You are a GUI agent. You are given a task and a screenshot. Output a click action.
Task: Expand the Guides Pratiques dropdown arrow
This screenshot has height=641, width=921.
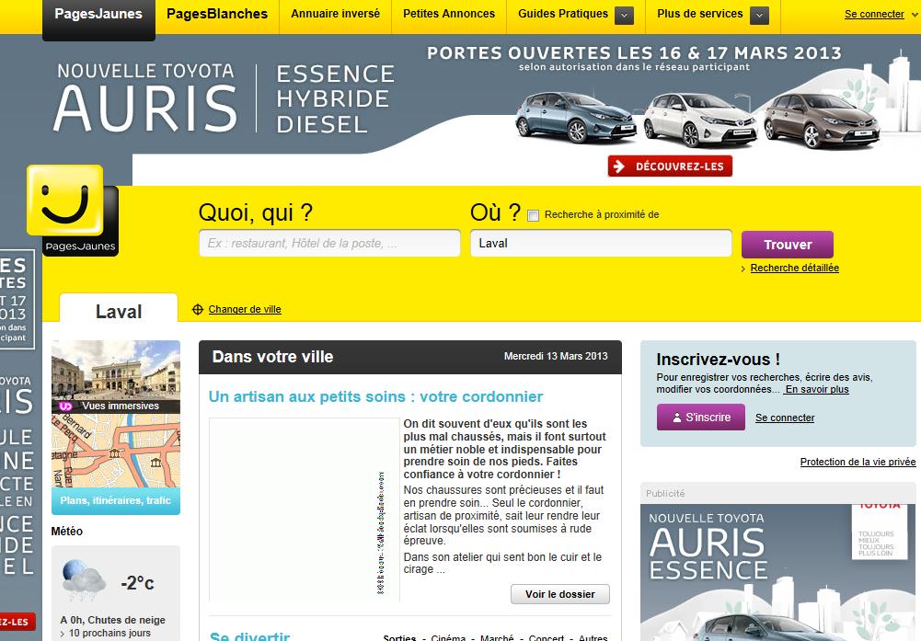coord(624,15)
